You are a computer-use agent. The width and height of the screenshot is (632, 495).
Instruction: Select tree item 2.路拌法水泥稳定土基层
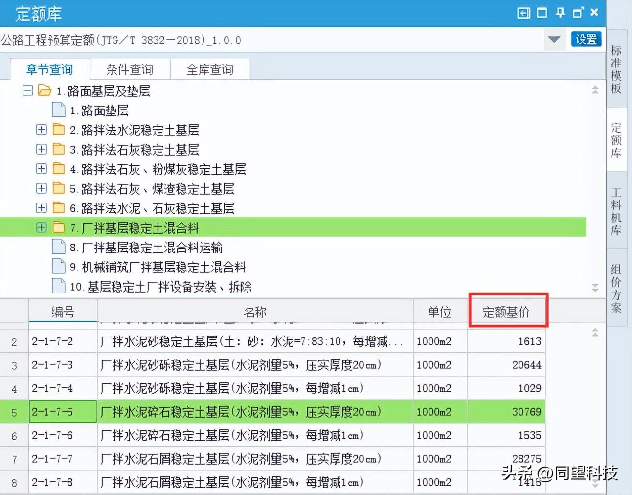point(135,130)
